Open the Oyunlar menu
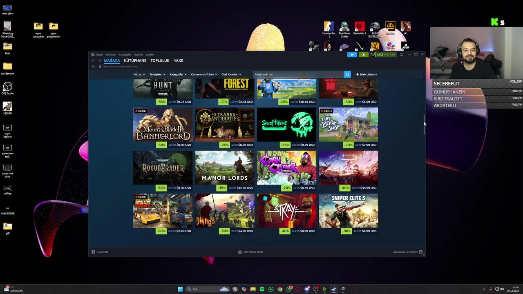Image resolution: width=523 pixels, height=294 pixels. click(139, 55)
